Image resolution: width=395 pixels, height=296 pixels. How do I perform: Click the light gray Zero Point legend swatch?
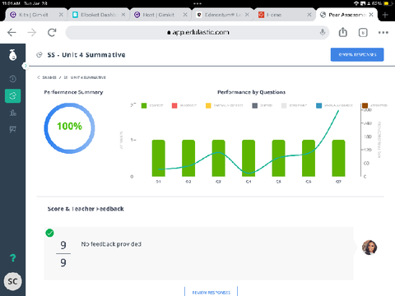(284, 105)
